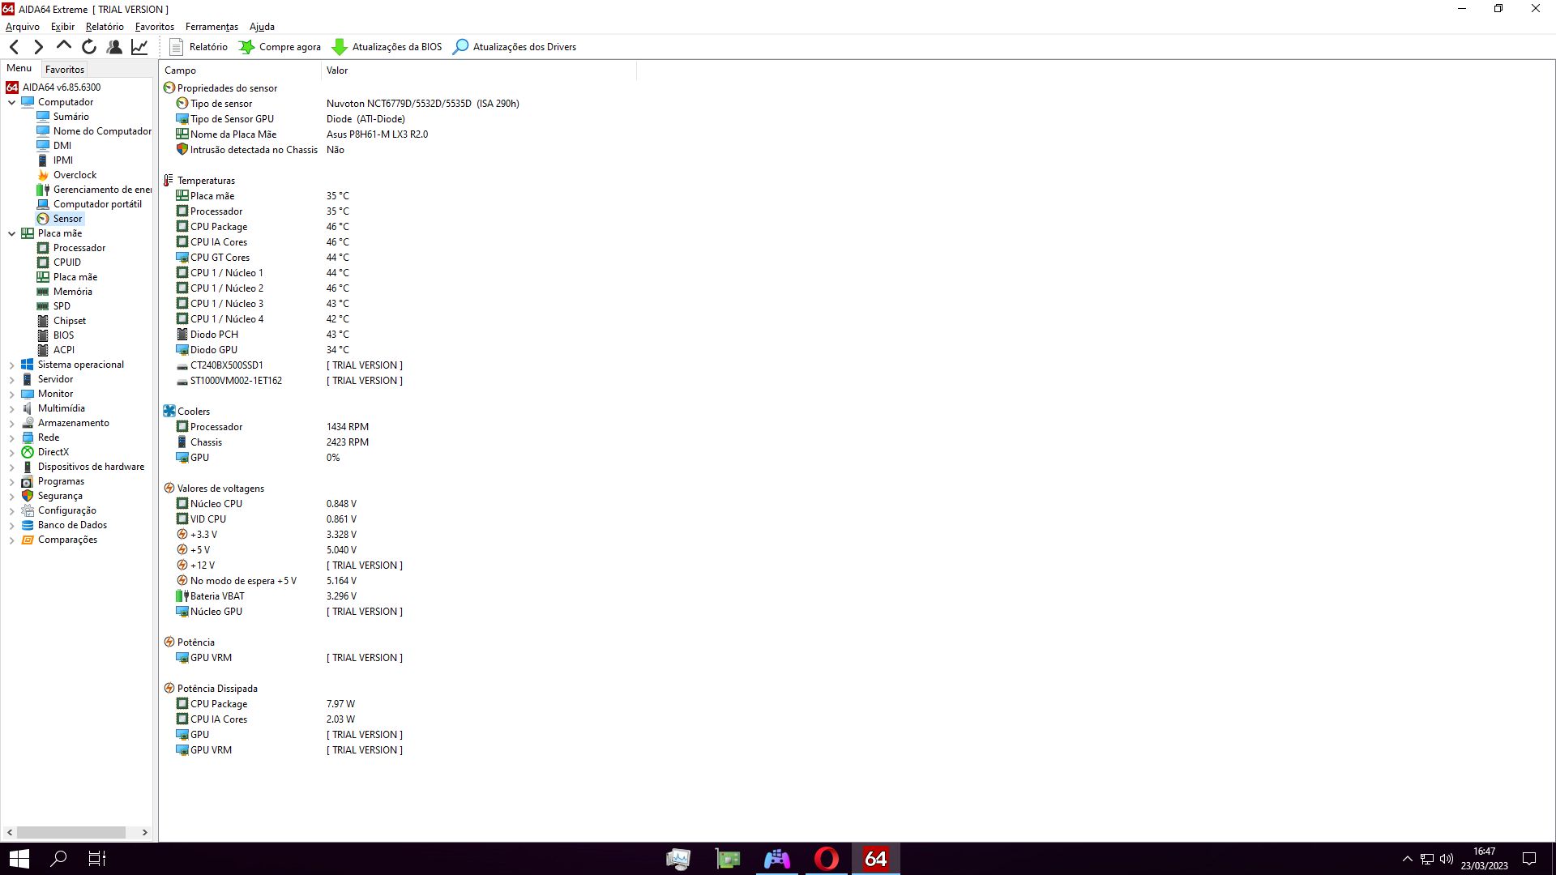This screenshot has height=875, width=1556.
Task: Click the DirectX Xbox icon
Action: click(28, 452)
